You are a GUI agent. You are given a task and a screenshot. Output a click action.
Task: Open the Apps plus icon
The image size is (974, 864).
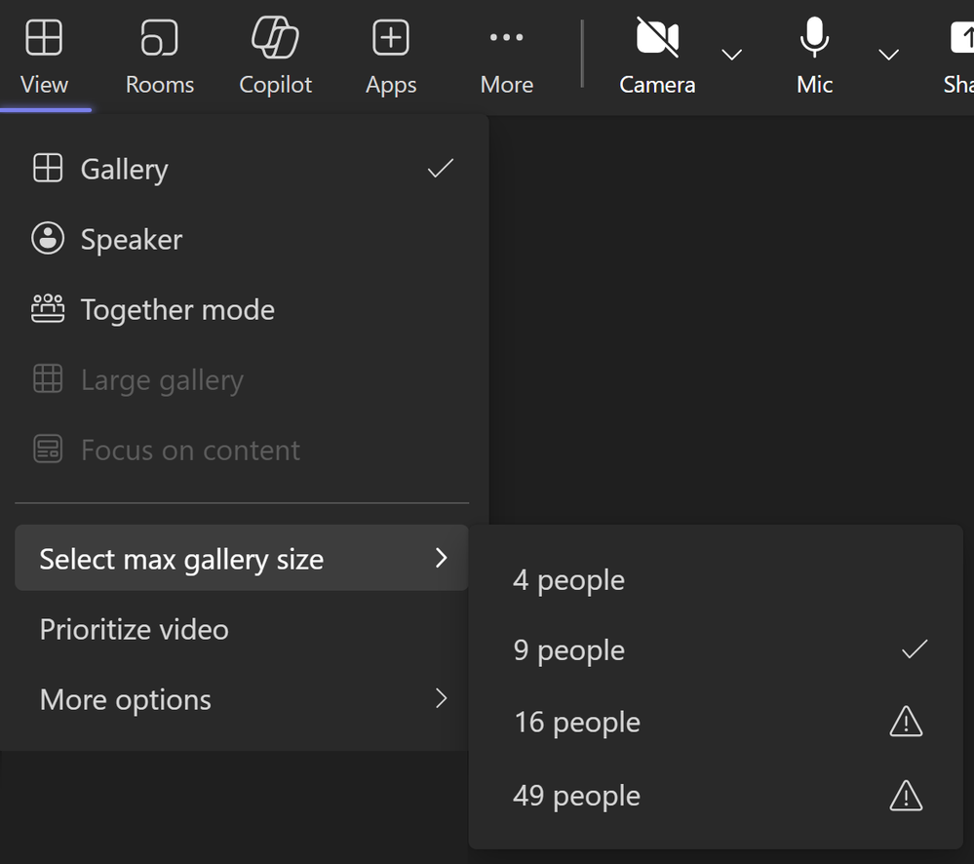click(x=391, y=37)
